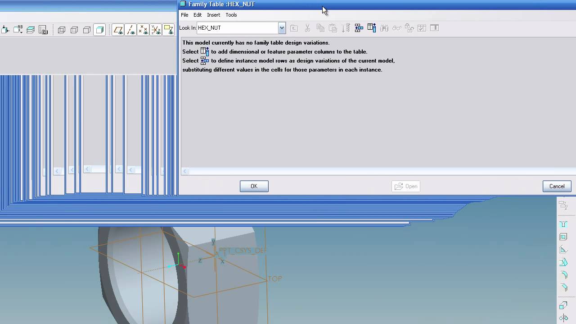Toggle annotation display
Image resolution: width=576 pixels, height=324 pixels.
click(168, 30)
